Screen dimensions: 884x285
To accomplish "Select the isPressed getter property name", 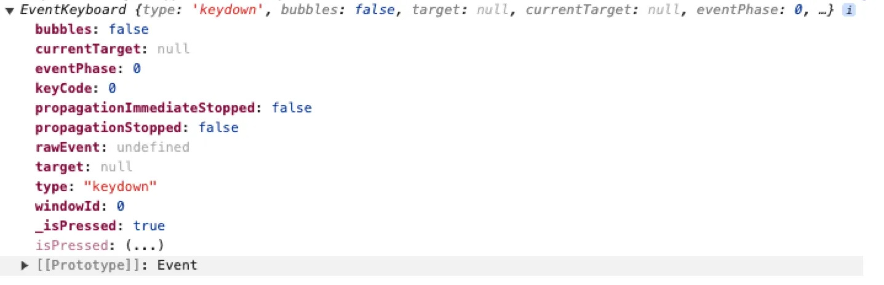I will pyautogui.click(x=72, y=246).
